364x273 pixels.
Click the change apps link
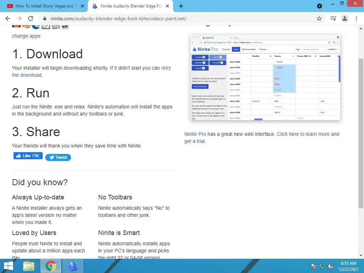pyautogui.click(x=26, y=36)
